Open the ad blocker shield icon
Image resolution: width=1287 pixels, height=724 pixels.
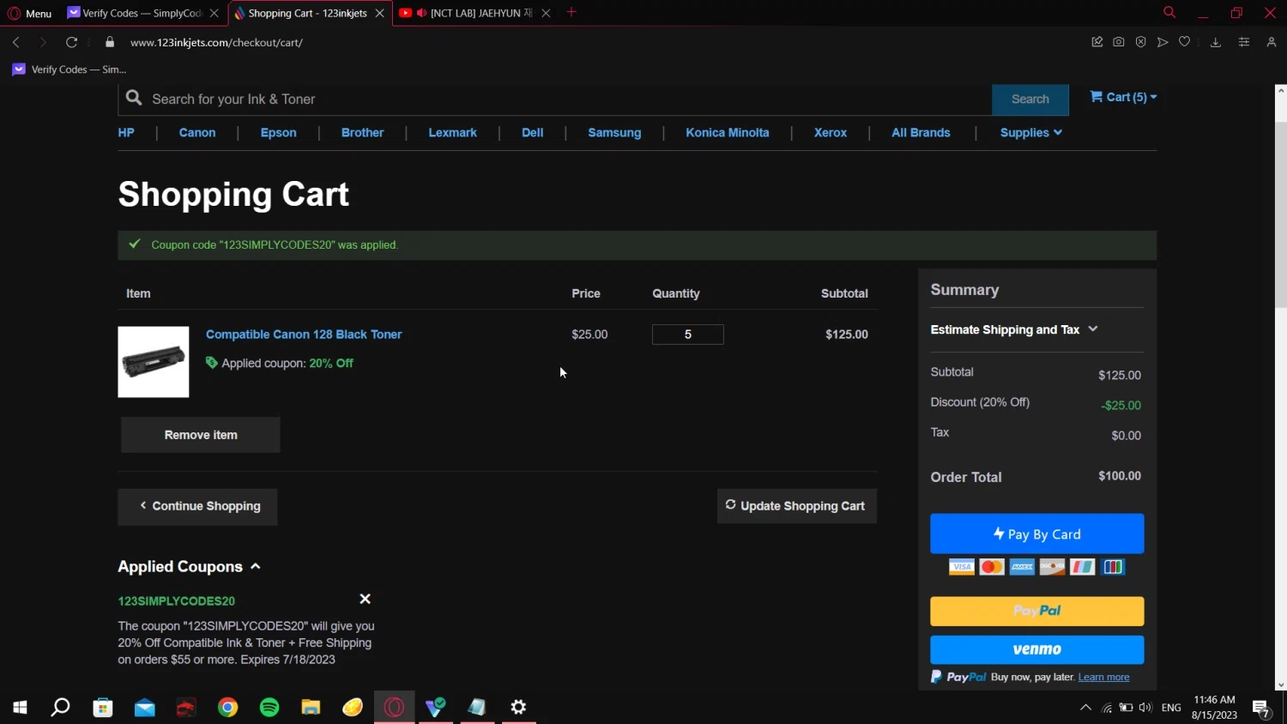[x=1140, y=42]
